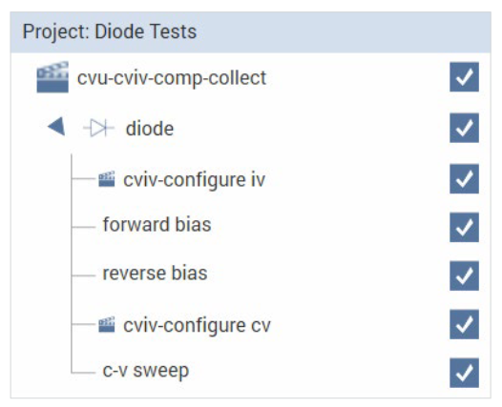Collapse the diode tree node arrow
502x407 pixels.
point(56,127)
